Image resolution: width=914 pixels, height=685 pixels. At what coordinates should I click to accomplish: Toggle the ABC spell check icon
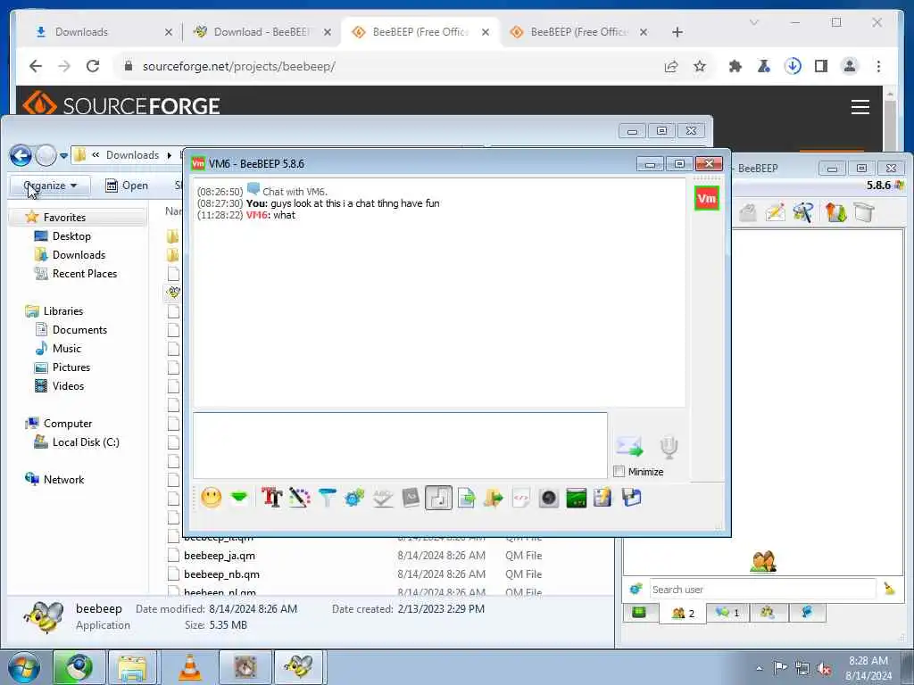(x=382, y=498)
